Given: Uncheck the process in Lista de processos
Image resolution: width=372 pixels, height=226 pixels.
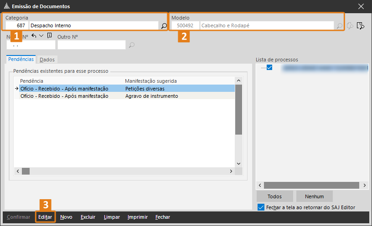Looking at the screenshot, I should point(269,68).
